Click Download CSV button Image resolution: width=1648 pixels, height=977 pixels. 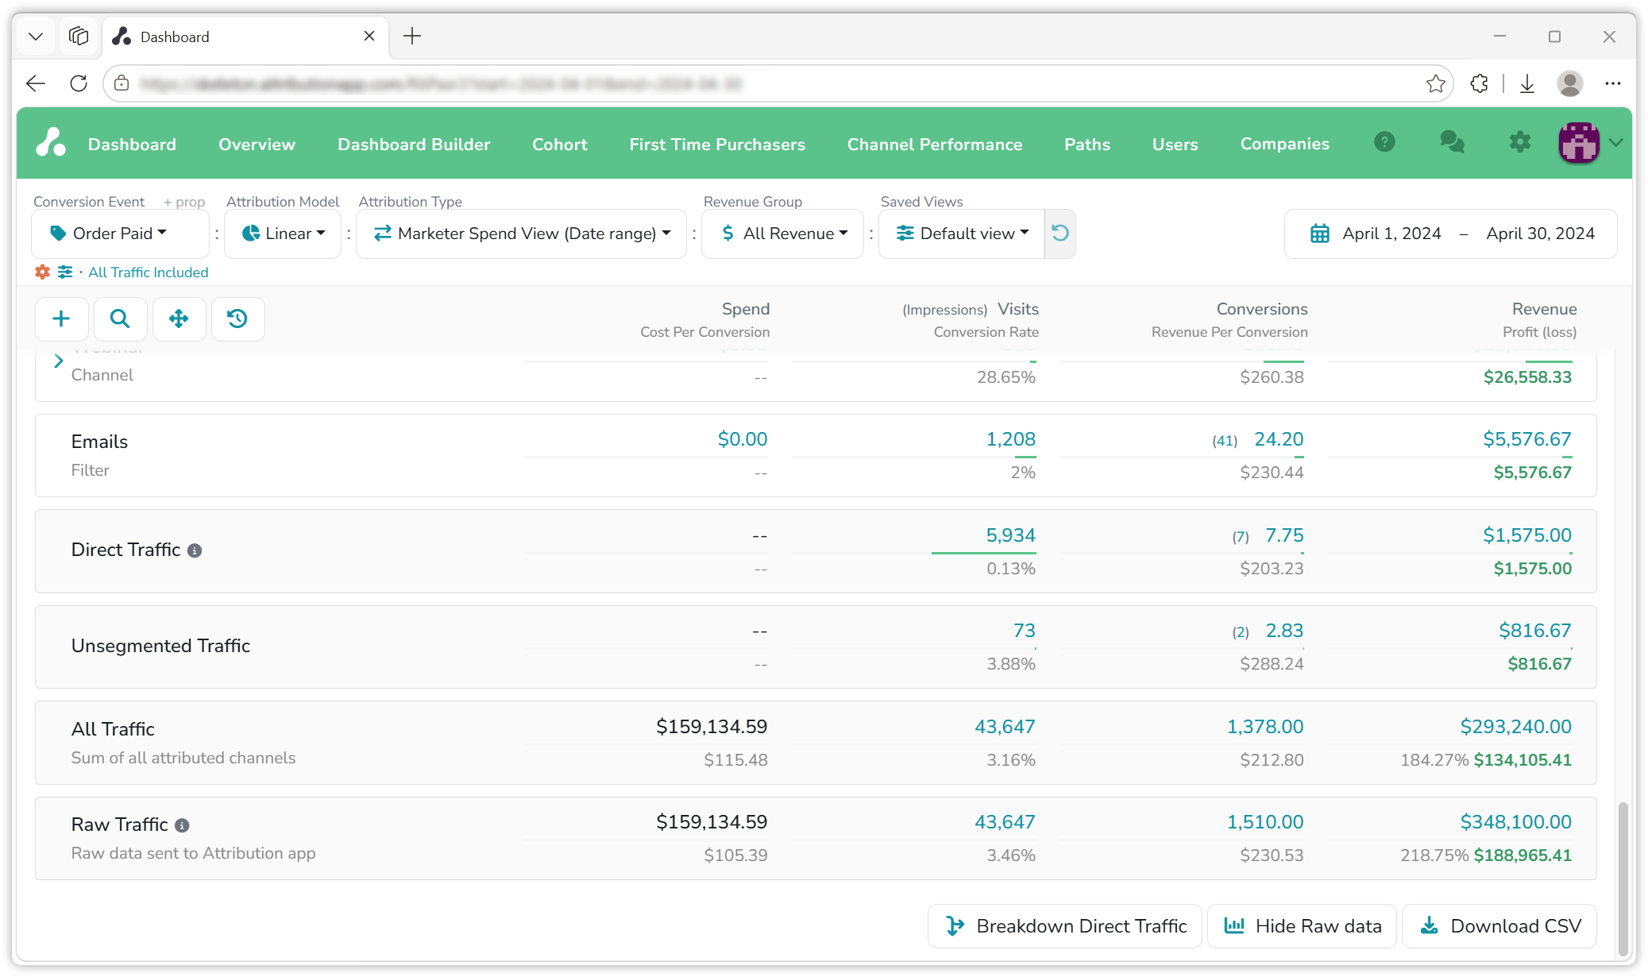[1499, 926]
